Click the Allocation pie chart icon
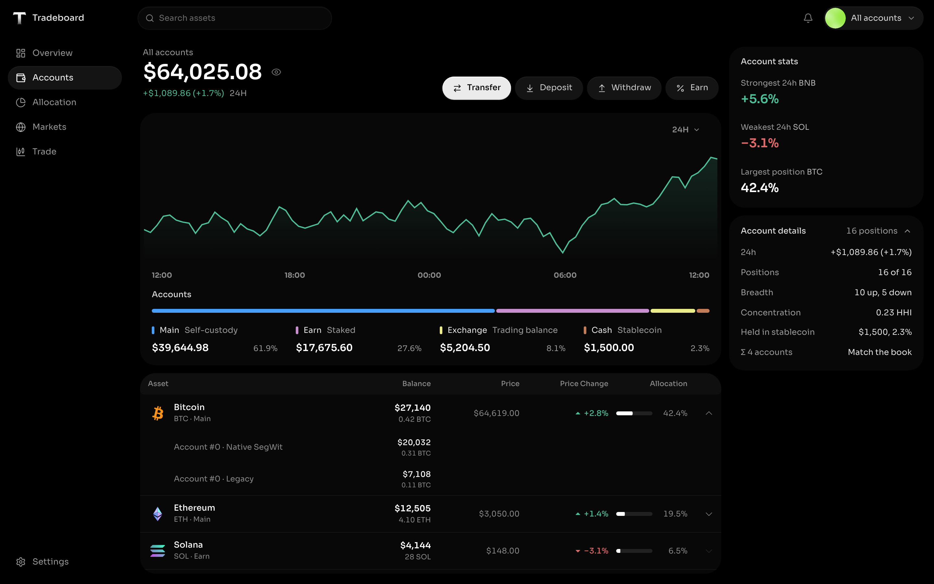 click(21, 102)
